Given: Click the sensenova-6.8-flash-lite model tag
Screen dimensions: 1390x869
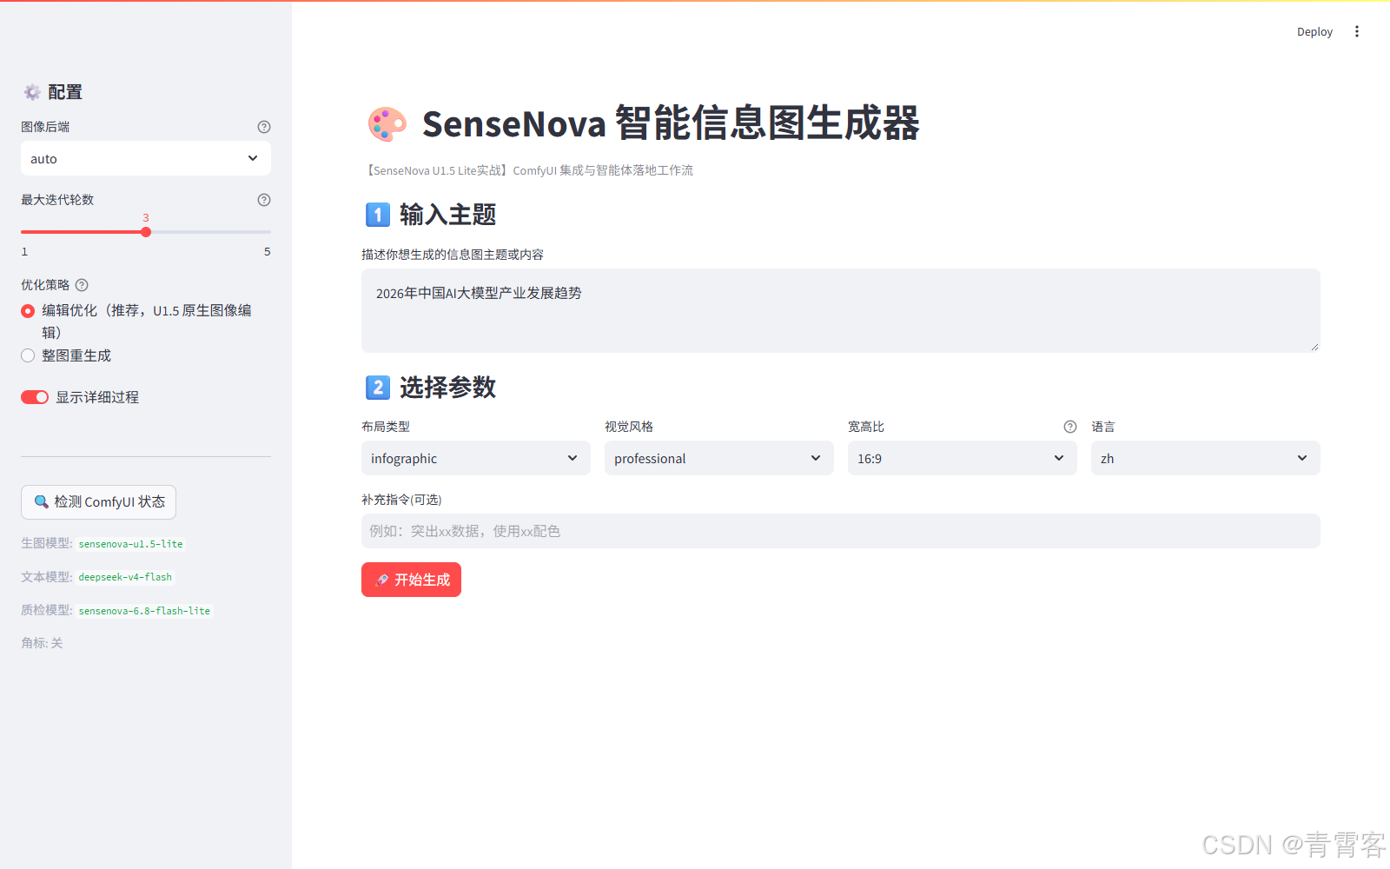Looking at the screenshot, I should (x=144, y=611).
